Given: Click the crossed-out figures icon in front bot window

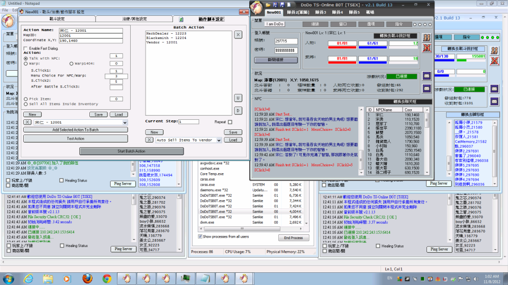Looking at the screenshot, I should pos(427,48).
